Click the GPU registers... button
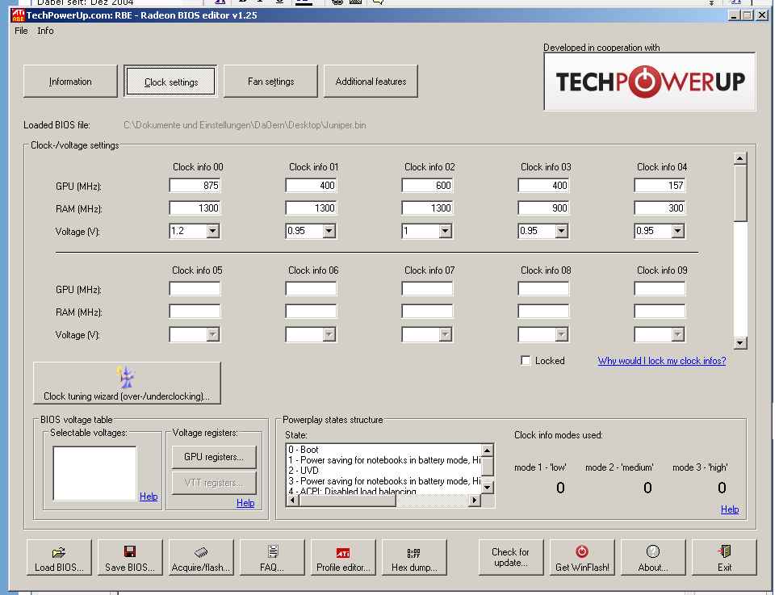779x595 pixels. tap(214, 457)
